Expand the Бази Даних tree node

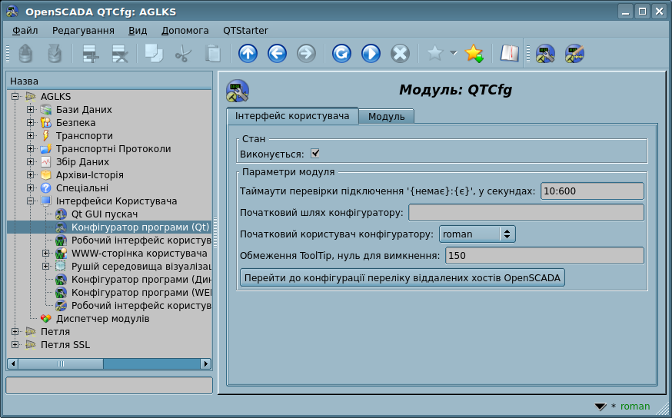point(31,110)
